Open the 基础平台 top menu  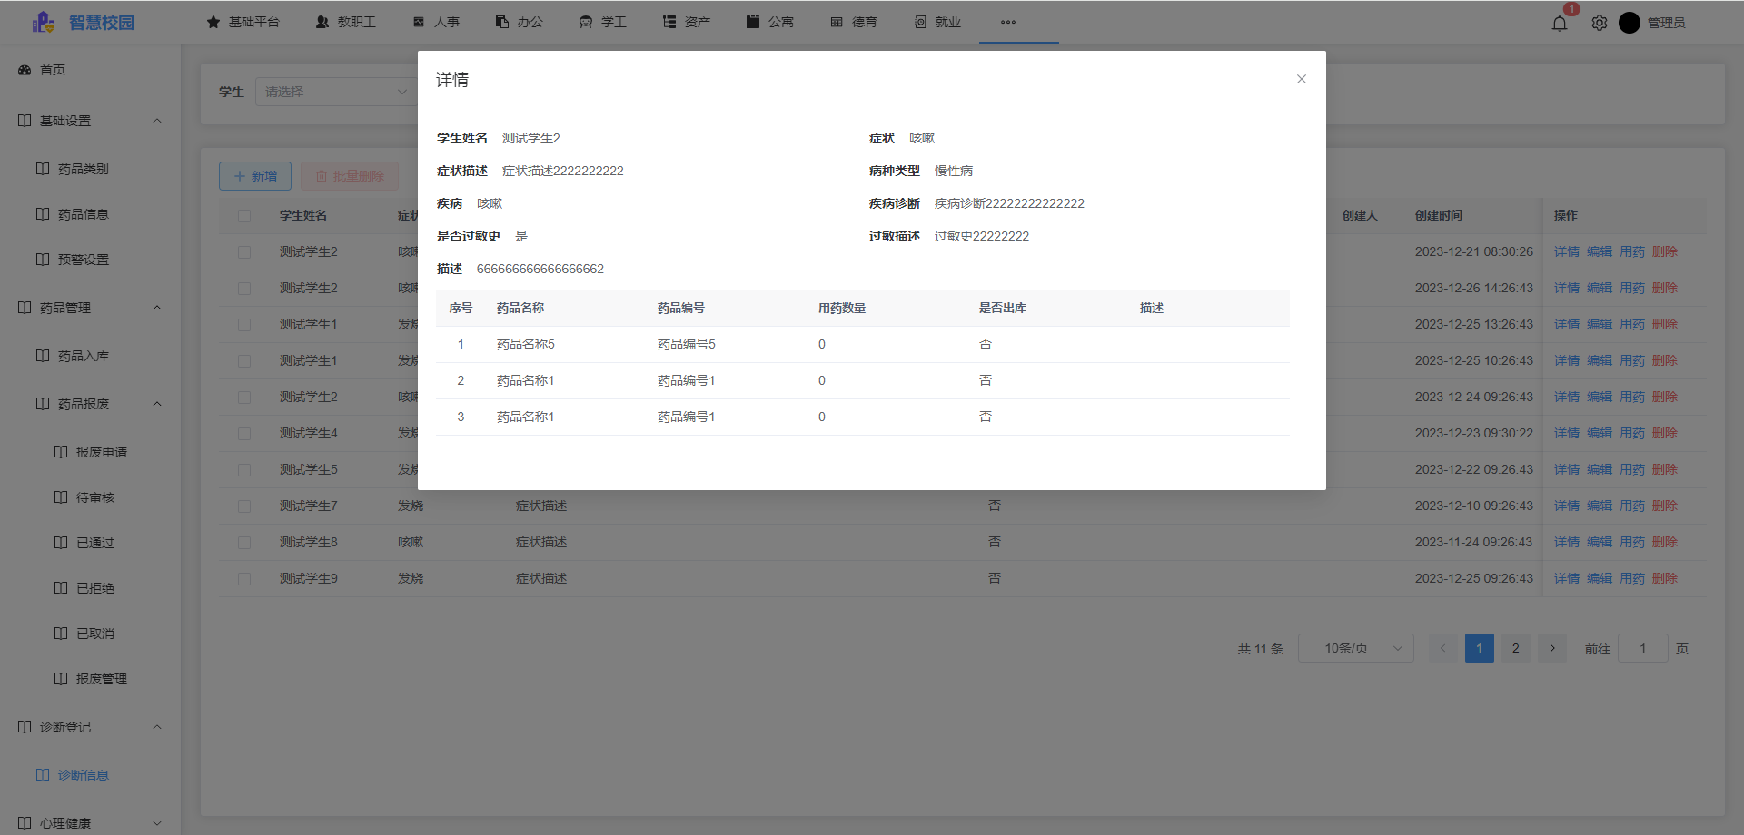pos(243,22)
